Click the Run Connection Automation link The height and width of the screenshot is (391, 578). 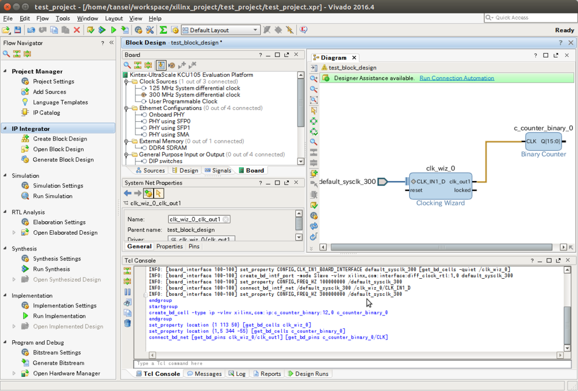pyautogui.click(x=457, y=78)
